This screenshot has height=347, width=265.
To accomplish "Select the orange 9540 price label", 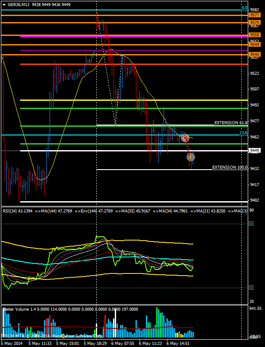I will 254,54.
